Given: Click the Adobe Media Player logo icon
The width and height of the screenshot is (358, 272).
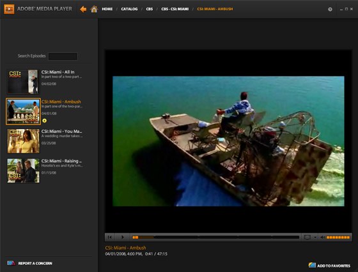Looking at the screenshot, I should click(x=9, y=9).
